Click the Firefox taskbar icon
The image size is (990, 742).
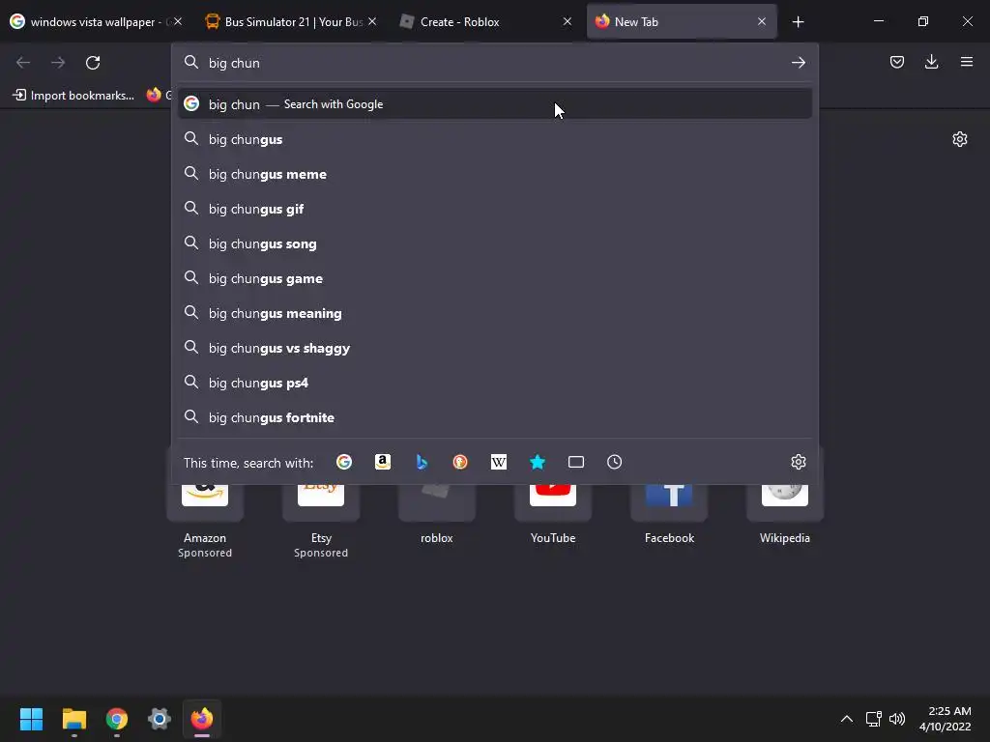pyautogui.click(x=202, y=719)
